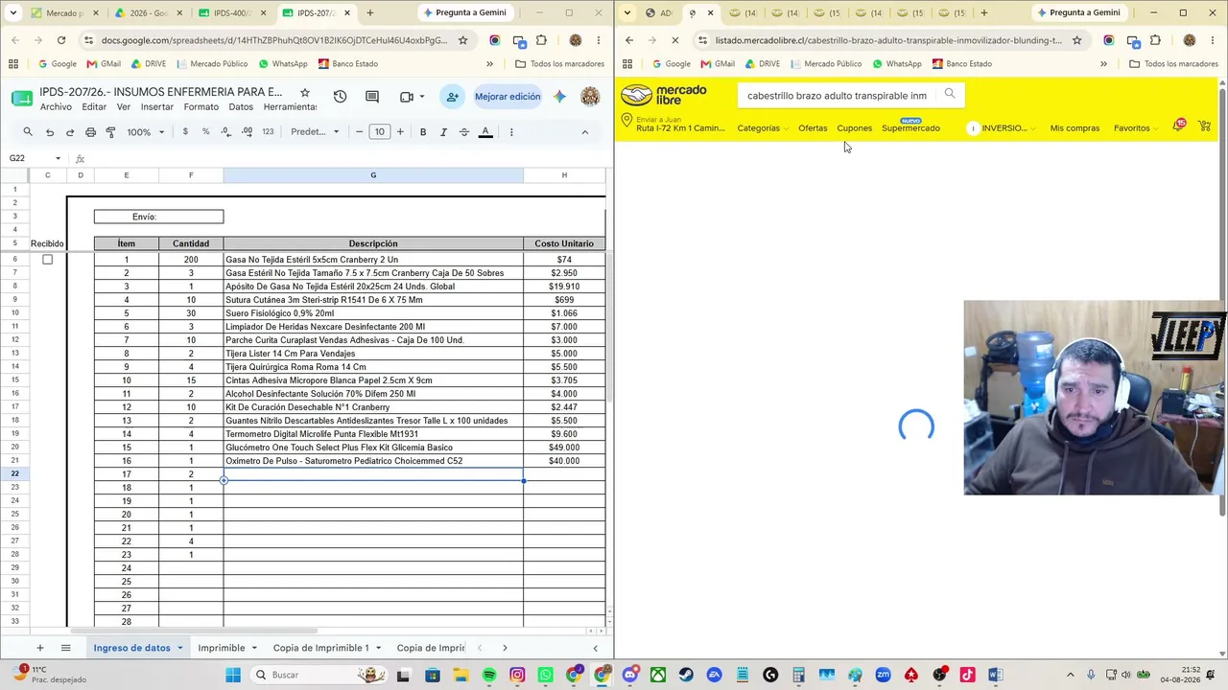Viewport: 1228px width, 690px height.
Task: Stop loading the Mercado Libre page
Action: [x=675, y=40]
